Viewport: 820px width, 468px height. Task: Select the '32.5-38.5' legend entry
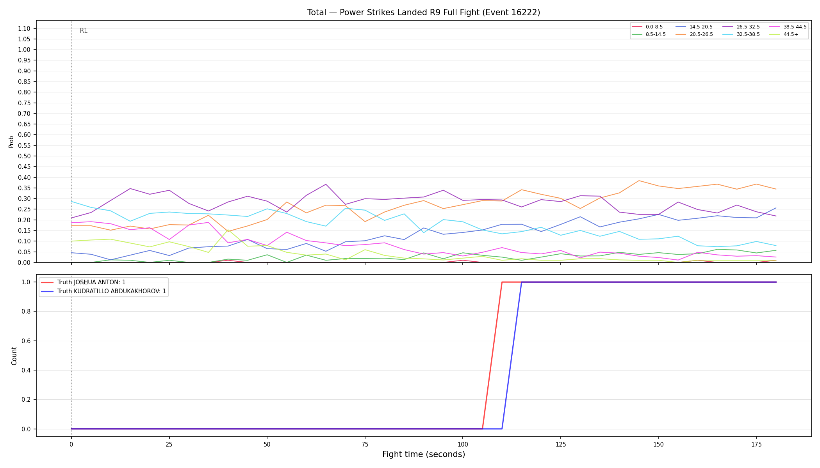pyautogui.click(x=741, y=34)
